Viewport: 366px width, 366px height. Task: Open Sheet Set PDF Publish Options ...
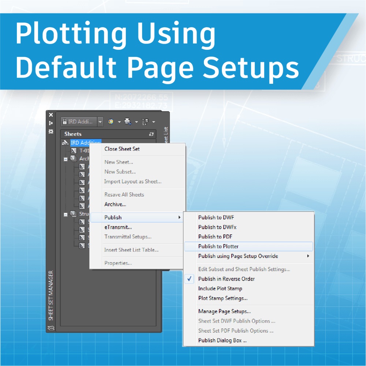[236, 331]
